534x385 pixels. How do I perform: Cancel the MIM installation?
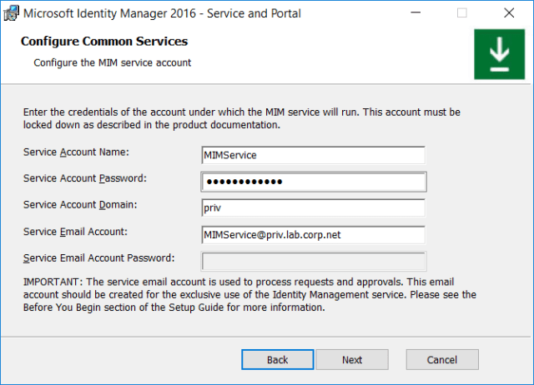point(441,360)
